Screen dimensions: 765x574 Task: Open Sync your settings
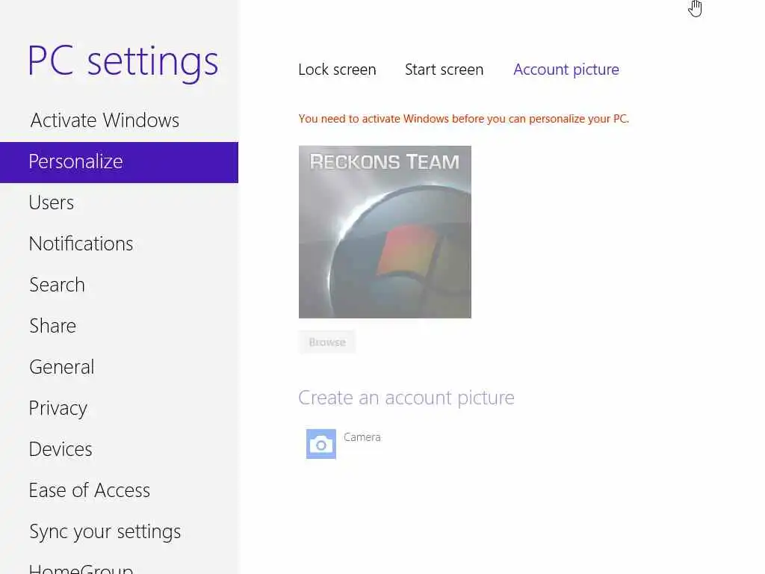(105, 531)
